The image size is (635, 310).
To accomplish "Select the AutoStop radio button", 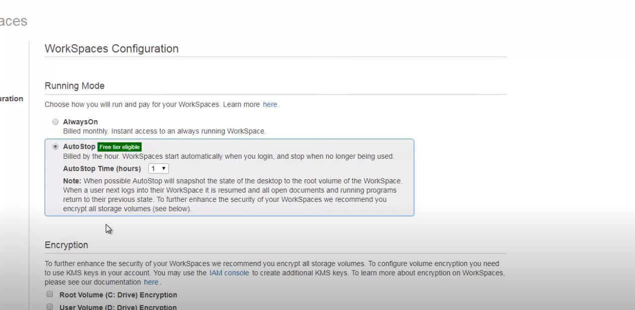I will point(56,147).
